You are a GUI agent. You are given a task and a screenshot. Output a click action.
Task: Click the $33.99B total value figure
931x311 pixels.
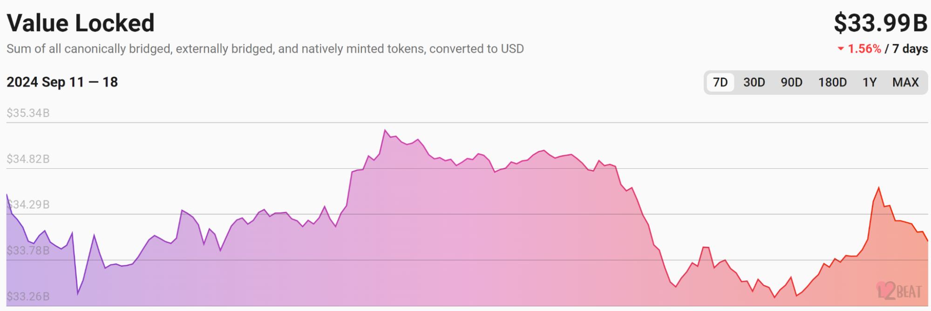click(880, 23)
